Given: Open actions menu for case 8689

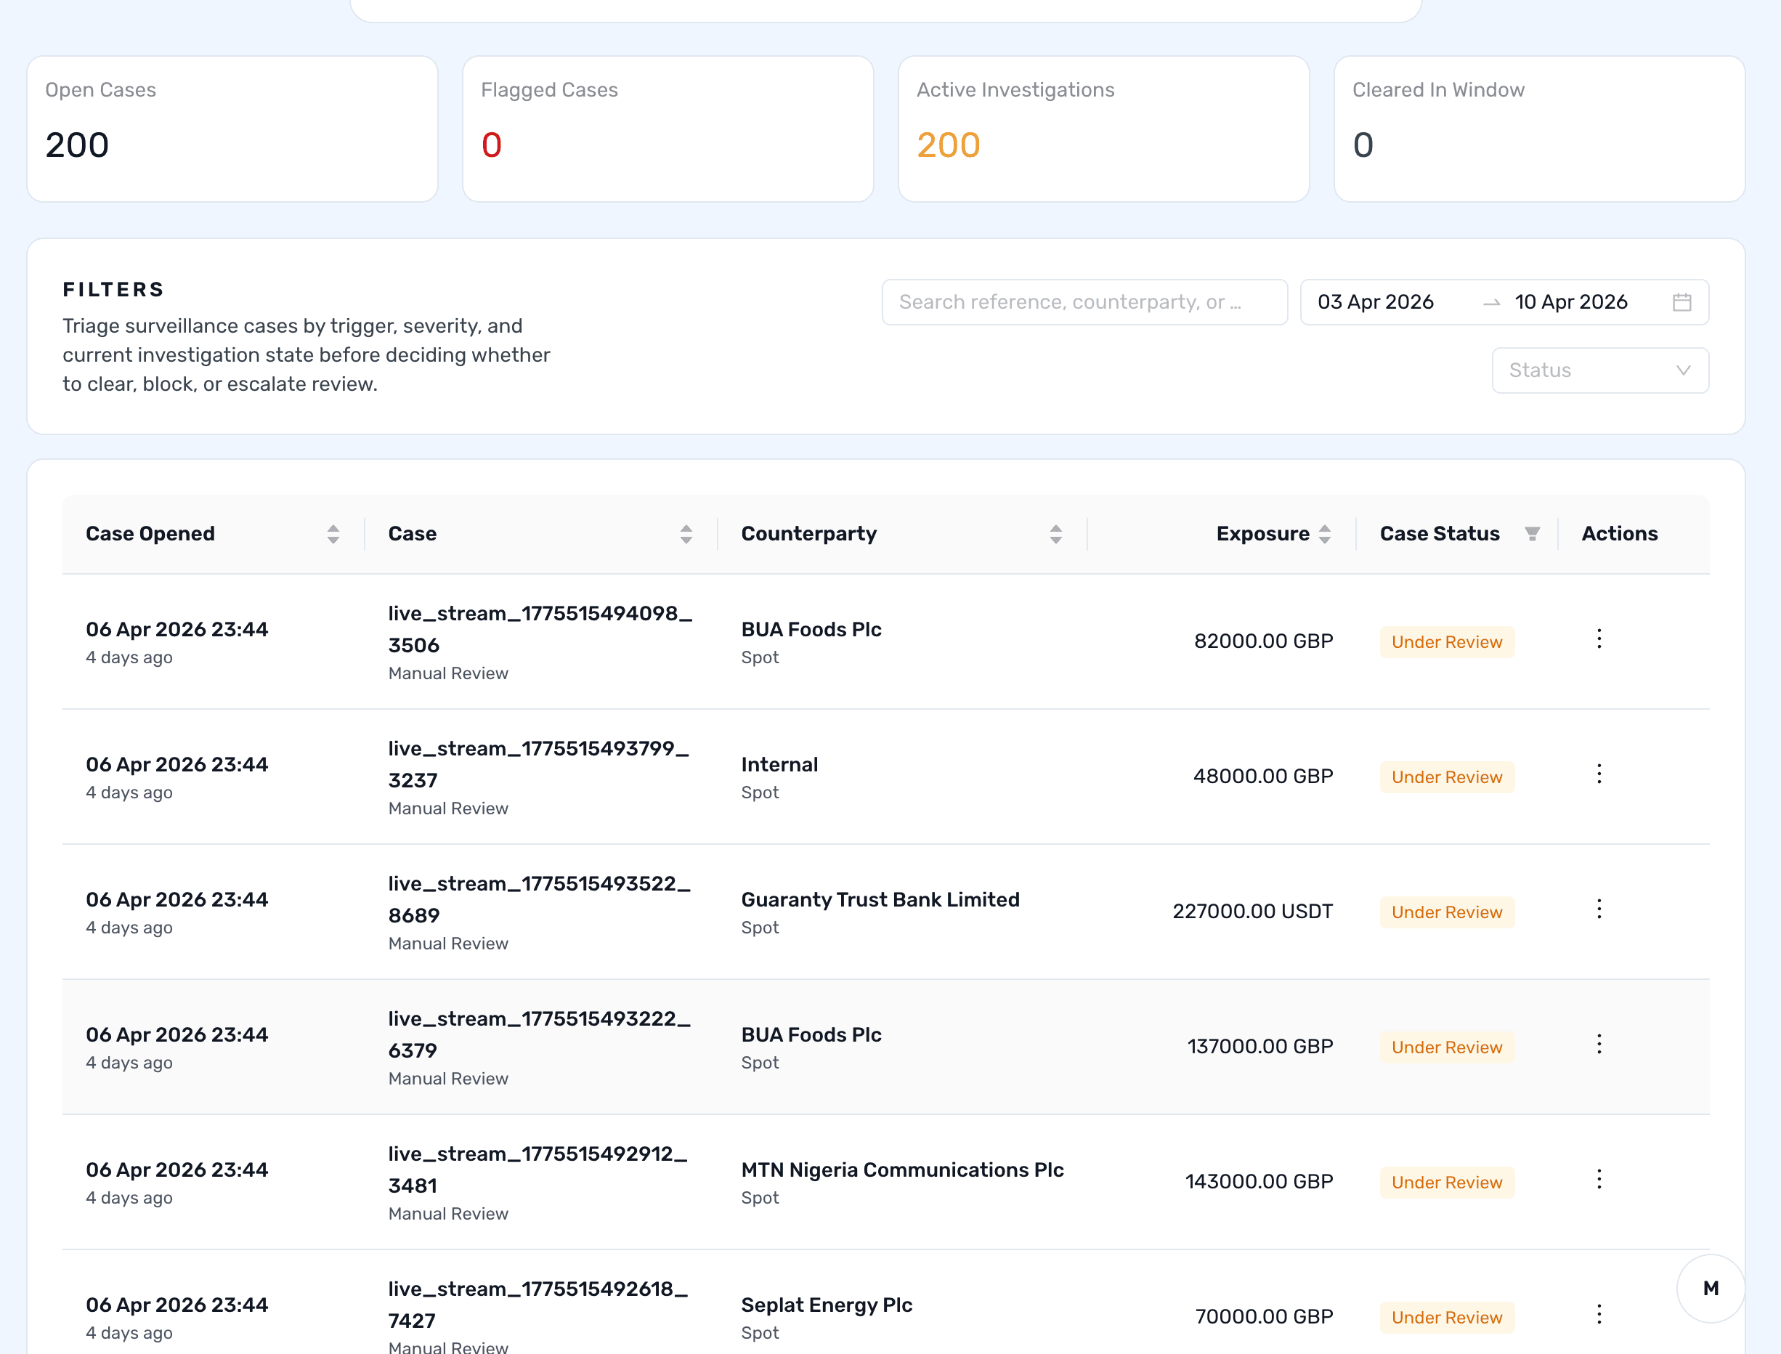Looking at the screenshot, I should [x=1599, y=911].
